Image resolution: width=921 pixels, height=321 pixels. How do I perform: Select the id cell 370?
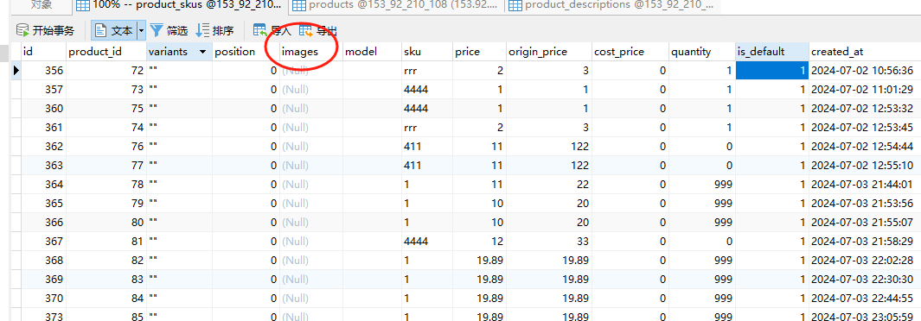[43, 299]
